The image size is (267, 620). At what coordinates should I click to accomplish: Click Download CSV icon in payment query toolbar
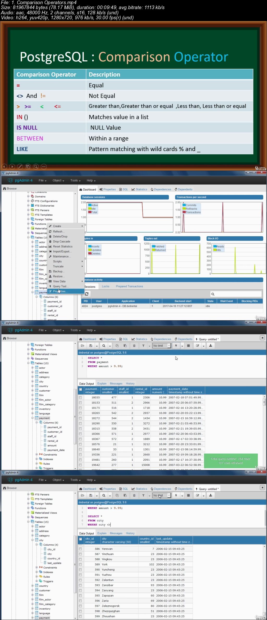click(x=210, y=346)
